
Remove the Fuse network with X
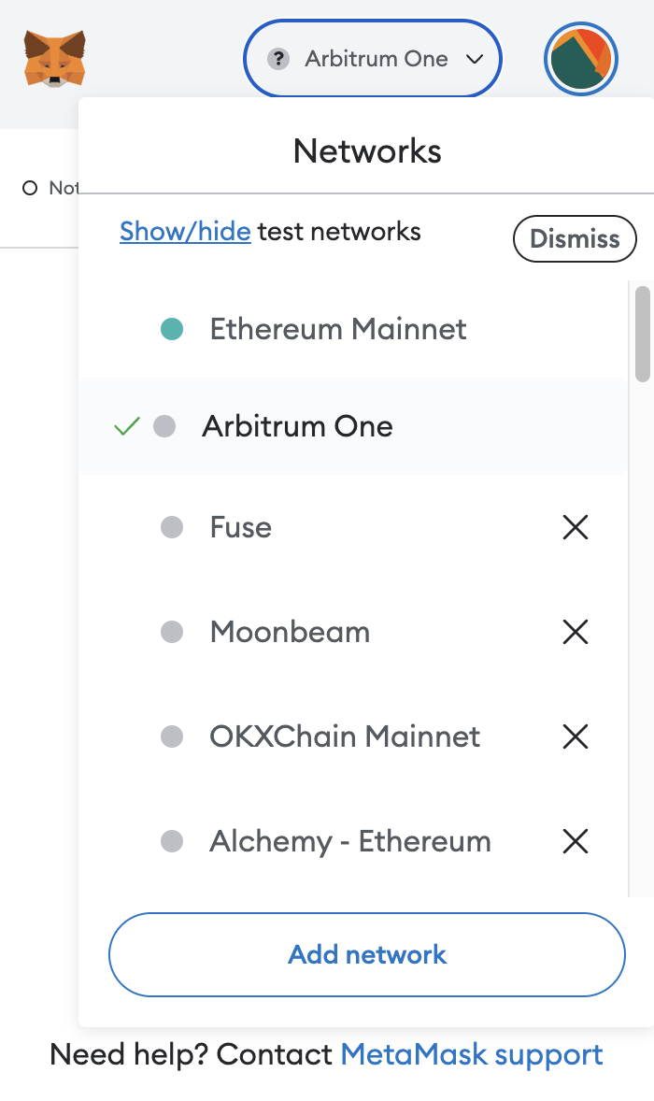coord(576,528)
